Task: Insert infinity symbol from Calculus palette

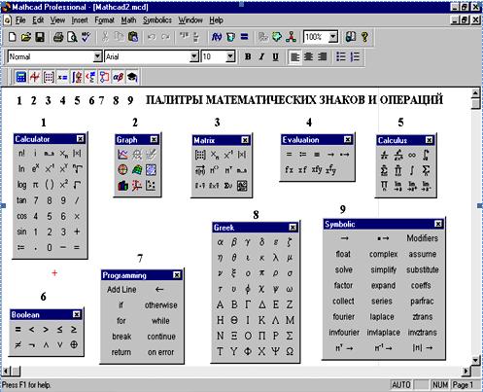Action: click(412, 155)
